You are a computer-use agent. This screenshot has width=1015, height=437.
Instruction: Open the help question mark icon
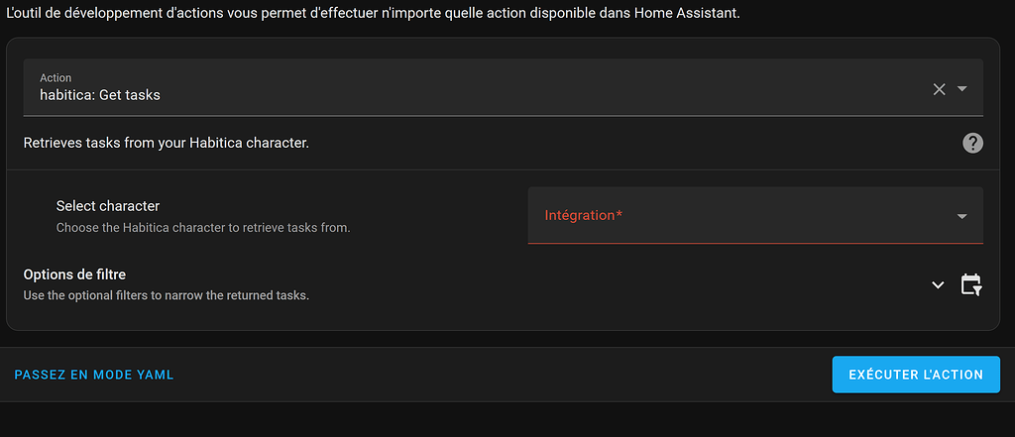[x=972, y=143]
